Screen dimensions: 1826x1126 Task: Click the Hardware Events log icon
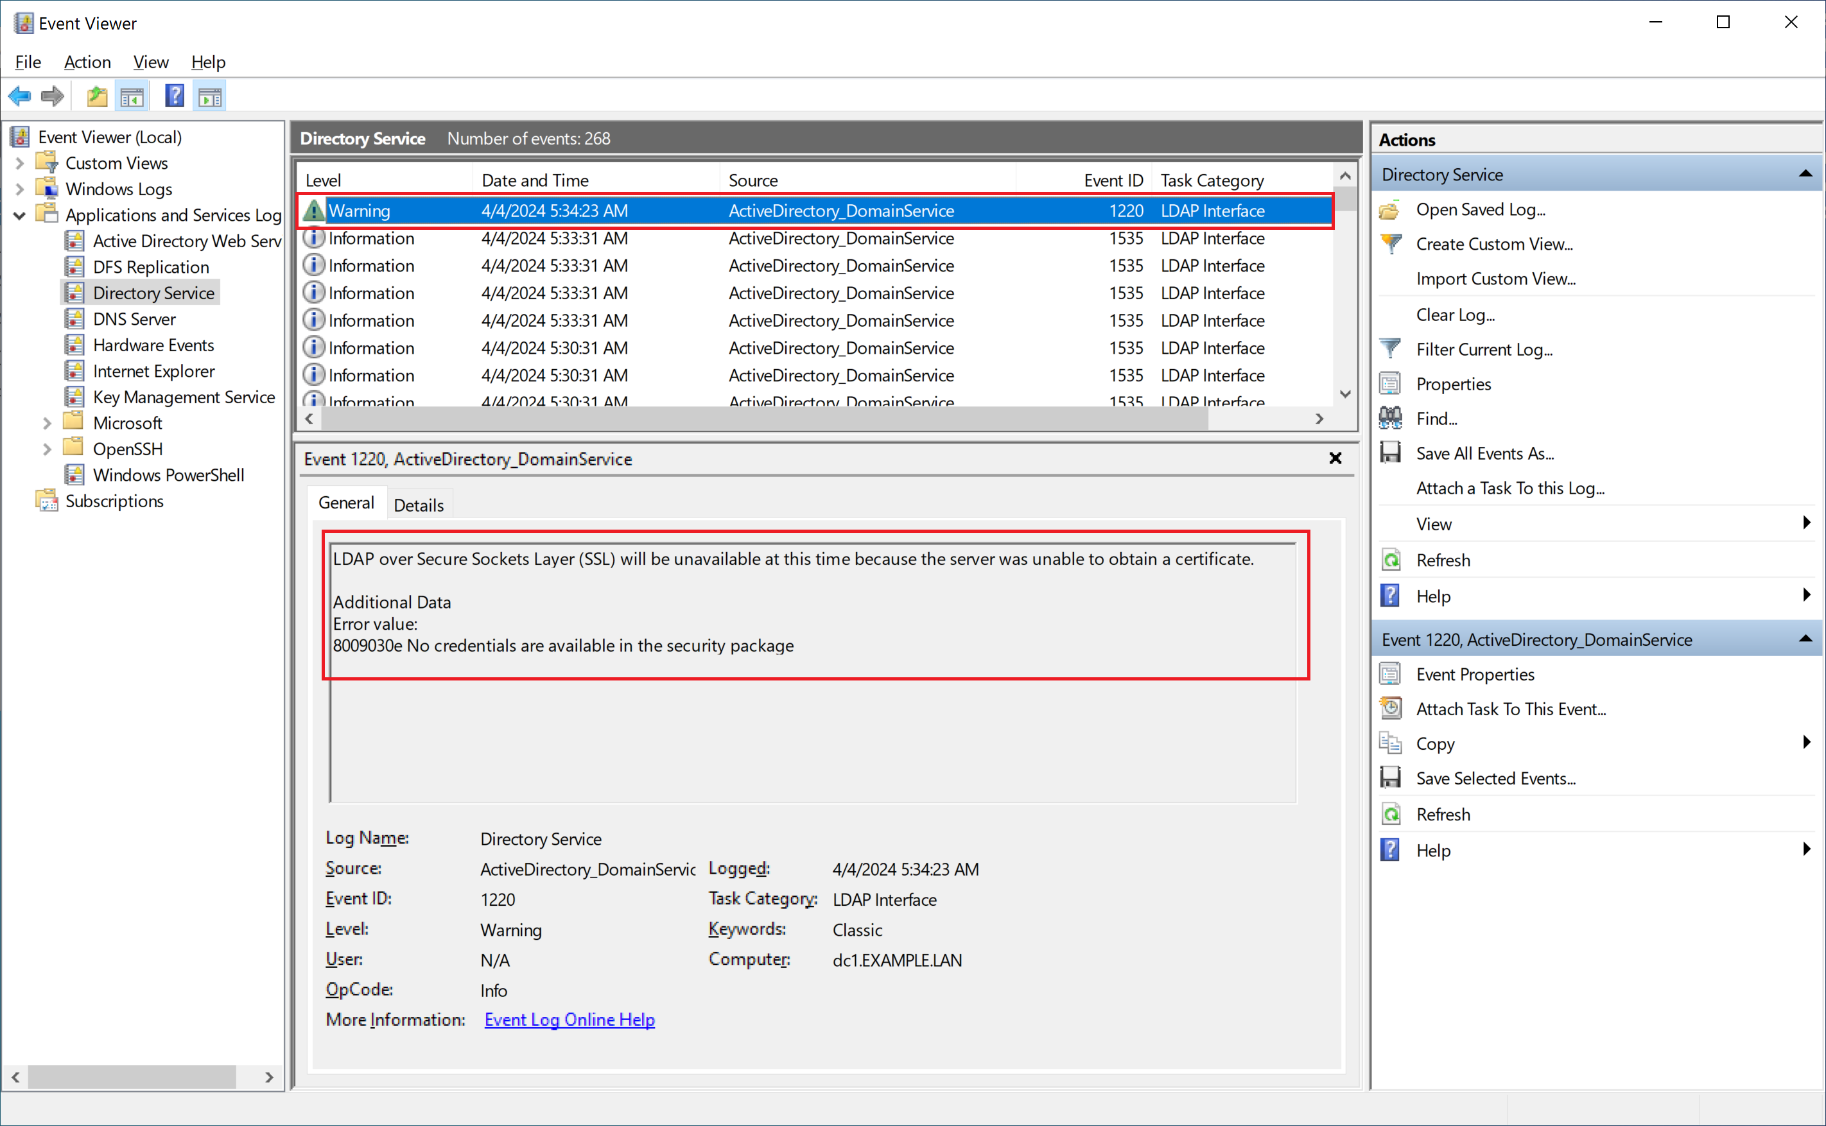coord(74,345)
